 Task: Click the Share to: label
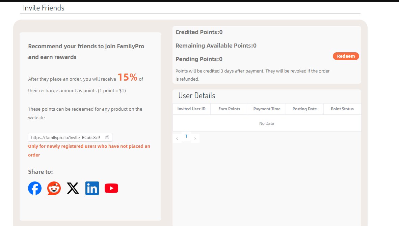(x=41, y=172)
